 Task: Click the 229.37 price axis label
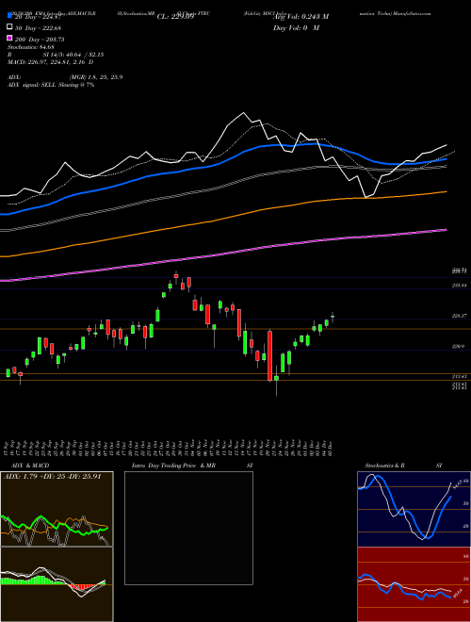[459, 316]
